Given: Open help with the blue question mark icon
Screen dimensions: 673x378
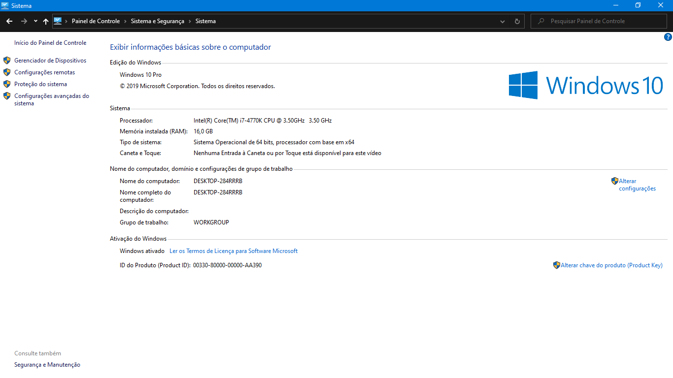Looking at the screenshot, I should 668,37.
